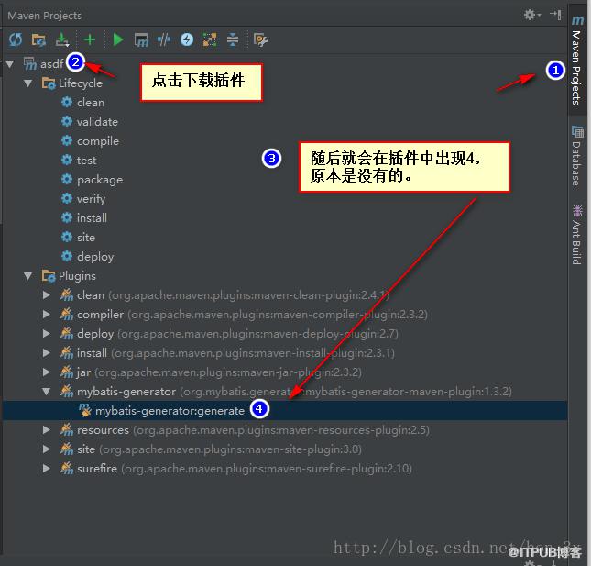Hide the Maven Projects panel

point(556,15)
